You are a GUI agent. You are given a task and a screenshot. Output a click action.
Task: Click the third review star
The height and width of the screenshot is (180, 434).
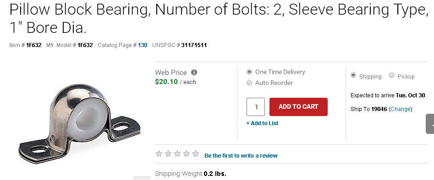click(x=177, y=154)
